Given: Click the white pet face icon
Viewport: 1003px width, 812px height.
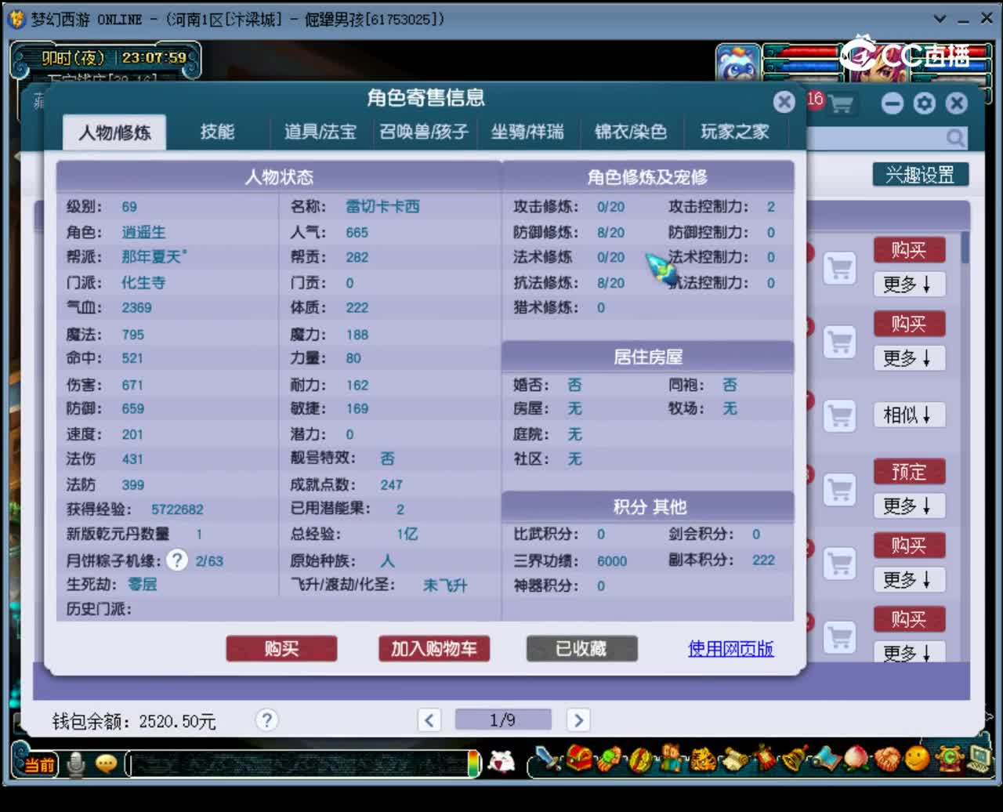Looking at the screenshot, I should (x=502, y=761).
